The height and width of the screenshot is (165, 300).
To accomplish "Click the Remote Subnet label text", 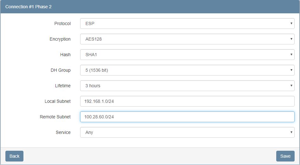I will pyautogui.click(x=55, y=117).
